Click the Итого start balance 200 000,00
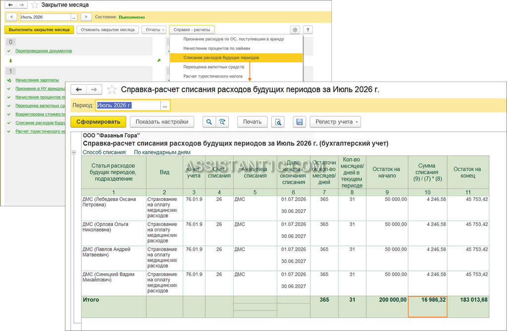 (x=387, y=306)
